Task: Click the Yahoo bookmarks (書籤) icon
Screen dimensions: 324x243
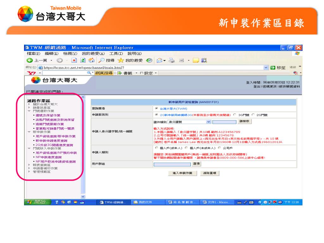Action: coord(119,73)
